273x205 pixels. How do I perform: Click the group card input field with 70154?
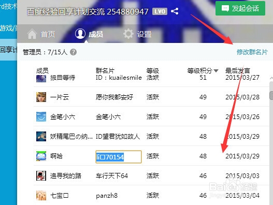[119, 157]
